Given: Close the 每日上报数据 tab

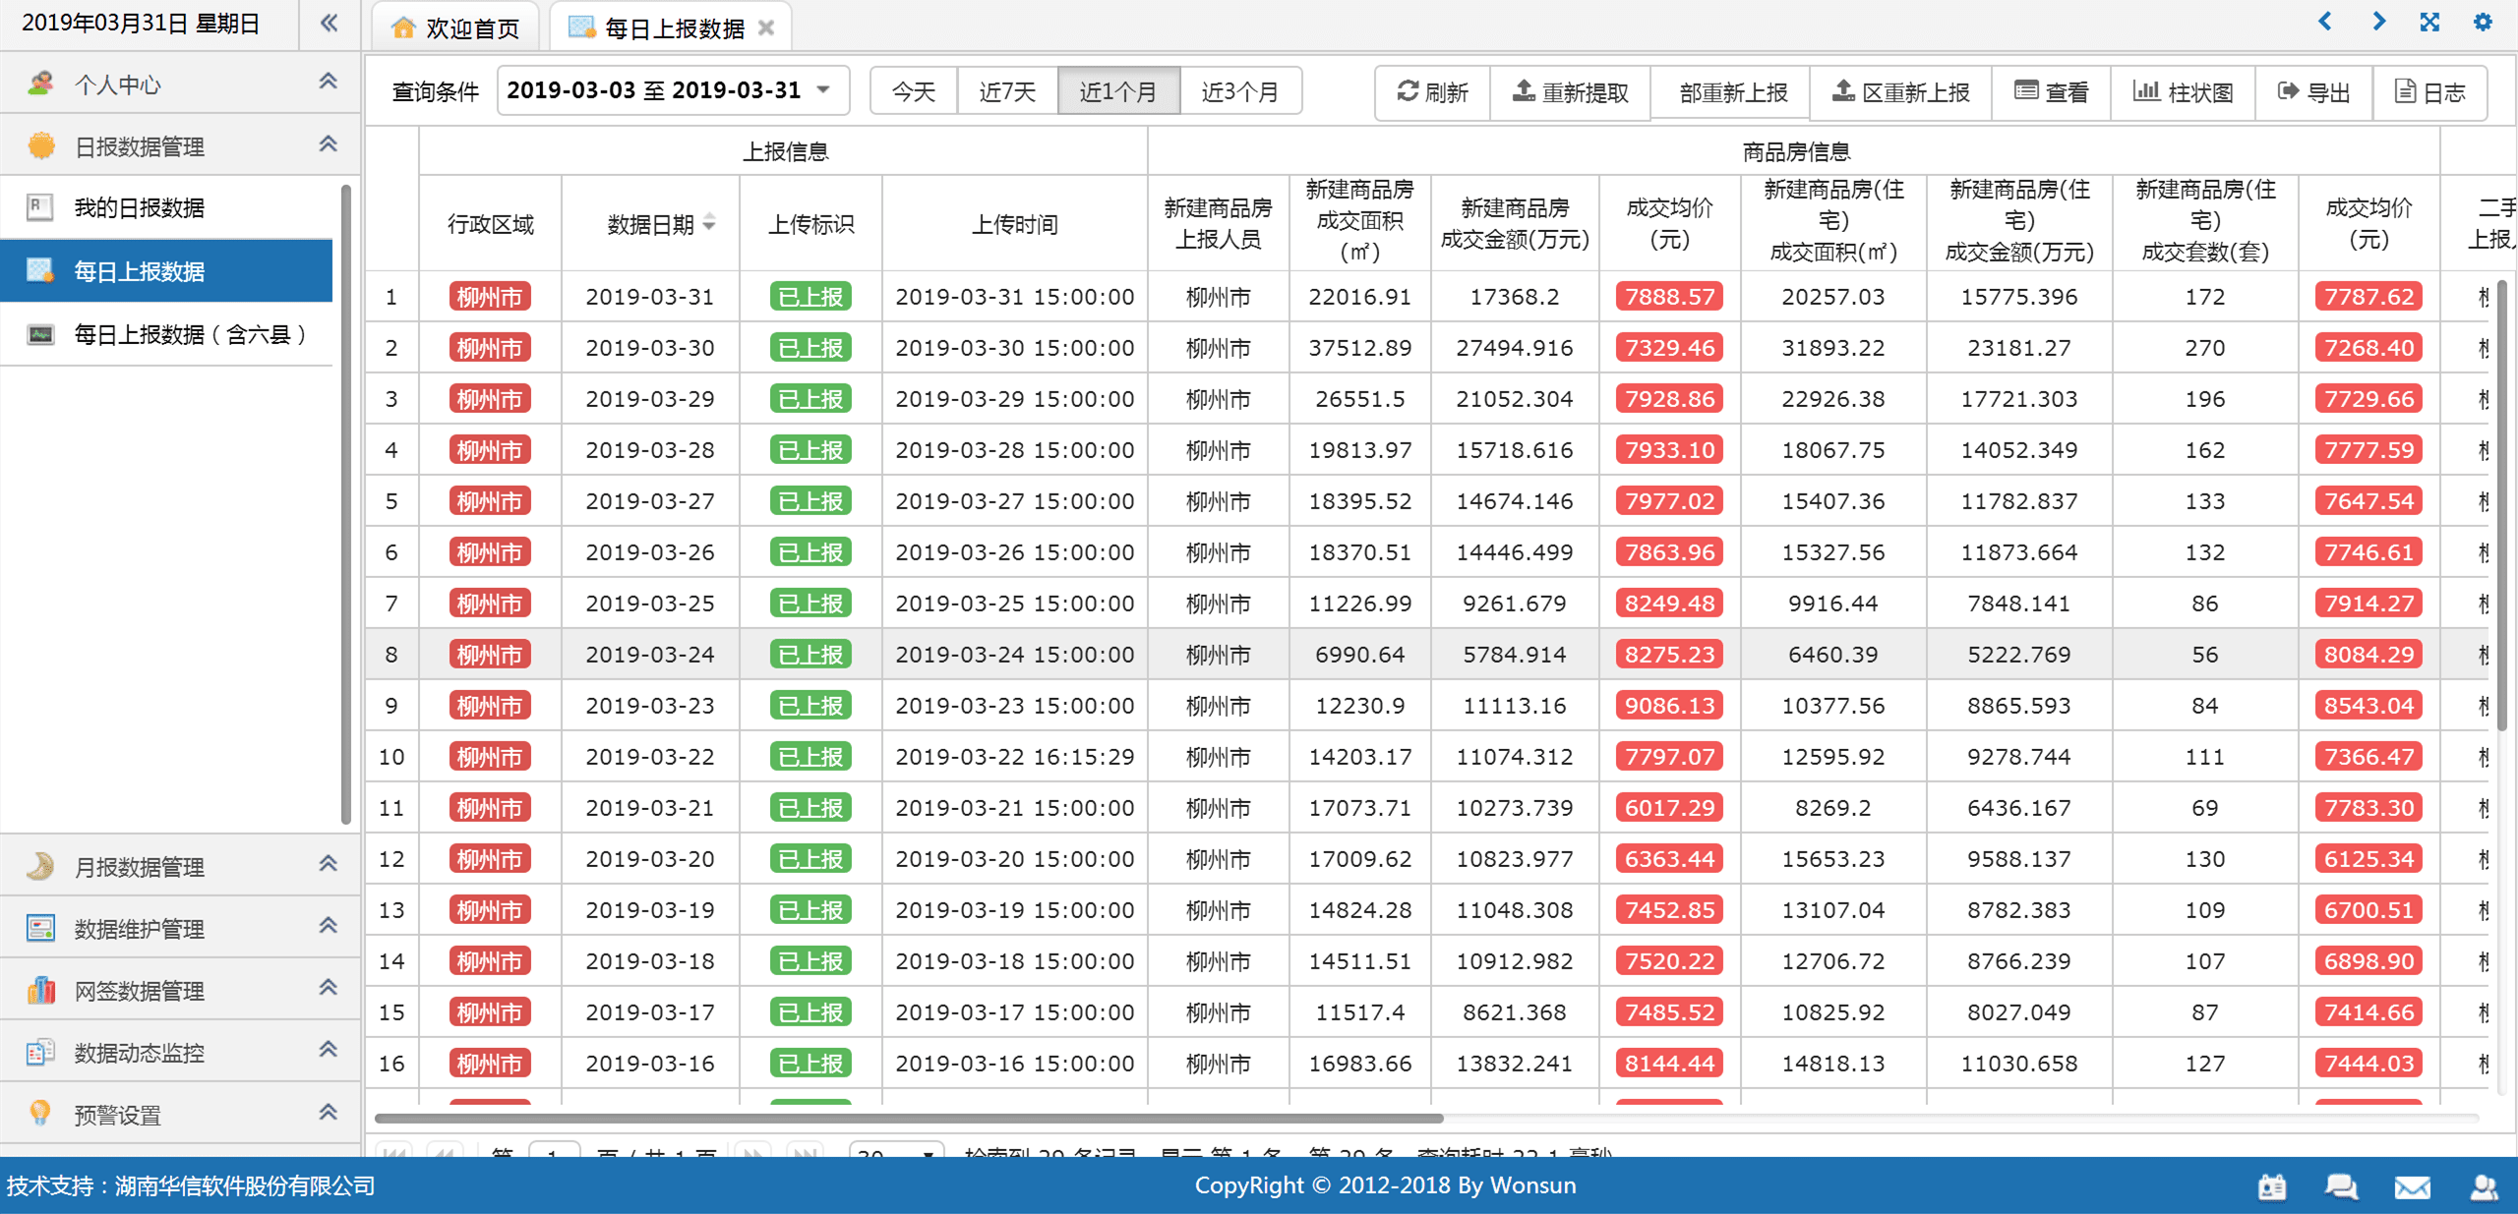Looking at the screenshot, I should [x=766, y=28].
